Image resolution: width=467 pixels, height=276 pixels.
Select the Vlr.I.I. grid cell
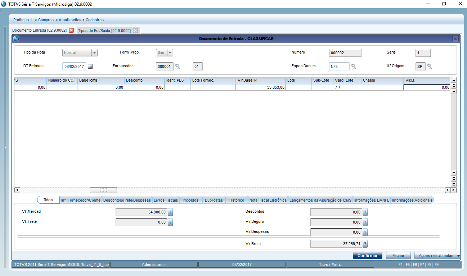pyautogui.click(x=427, y=87)
